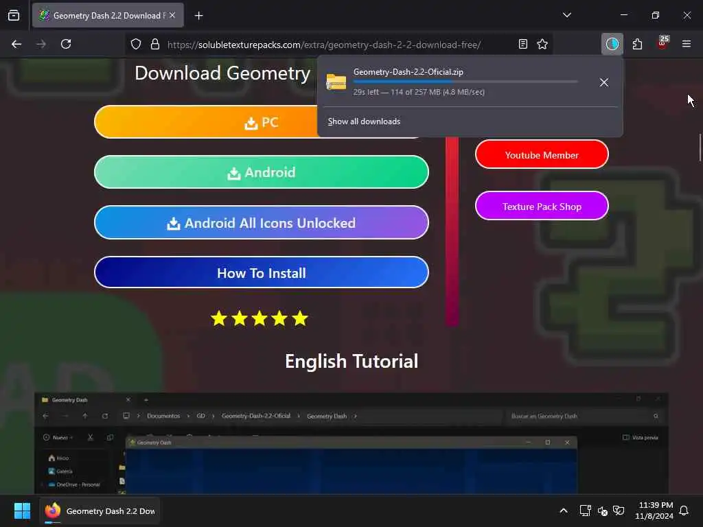Go back to the previous page
This screenshot has width=703, height=527.
pyautogui.click(x=16, y=44)
